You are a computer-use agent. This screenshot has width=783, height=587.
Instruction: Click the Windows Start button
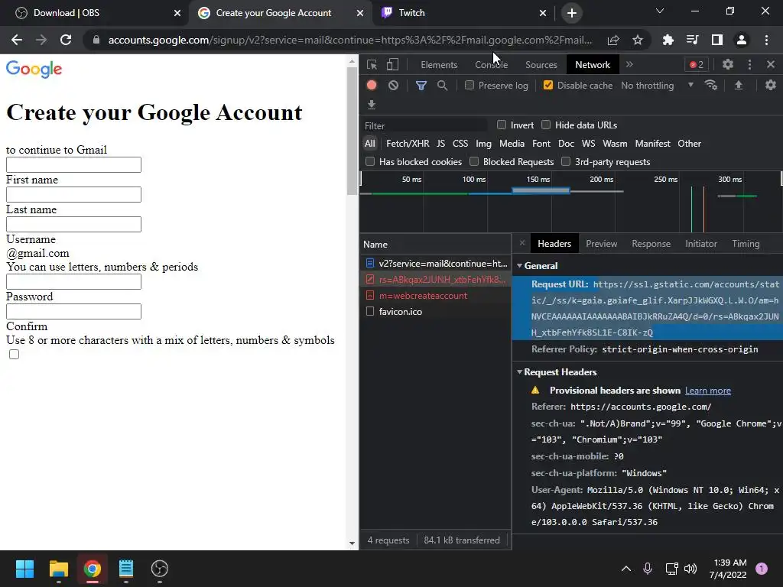point(24,569)
